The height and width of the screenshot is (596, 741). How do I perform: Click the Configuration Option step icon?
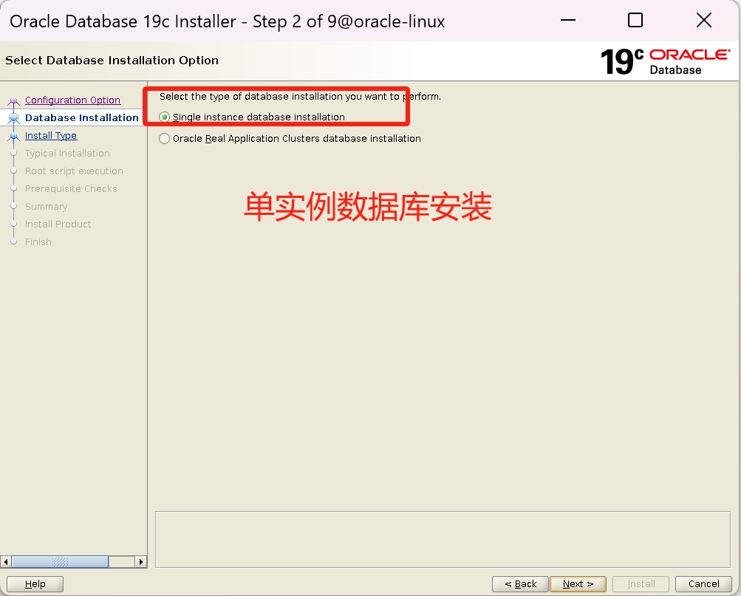pos(14,100)
